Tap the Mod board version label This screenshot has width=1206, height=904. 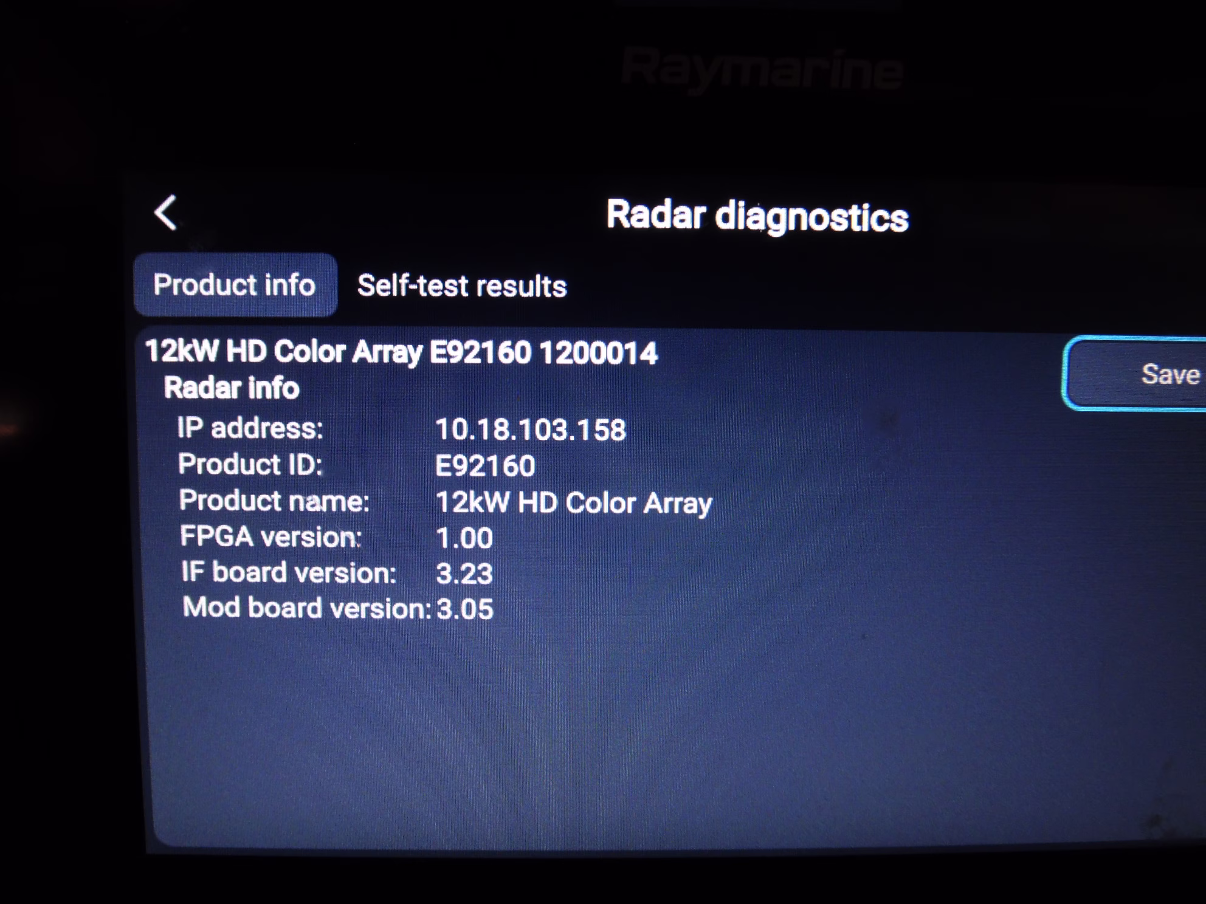tap(306, 608)
